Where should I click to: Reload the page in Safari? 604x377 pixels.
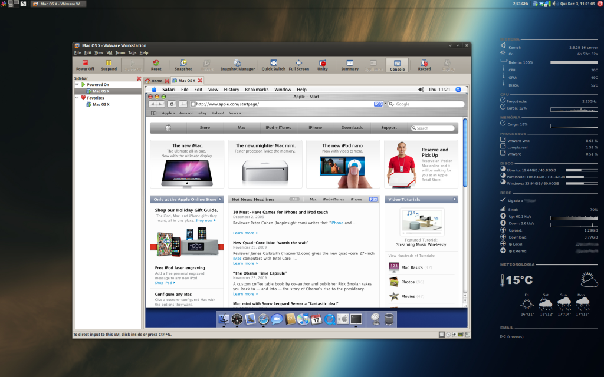tap(172, 104)
